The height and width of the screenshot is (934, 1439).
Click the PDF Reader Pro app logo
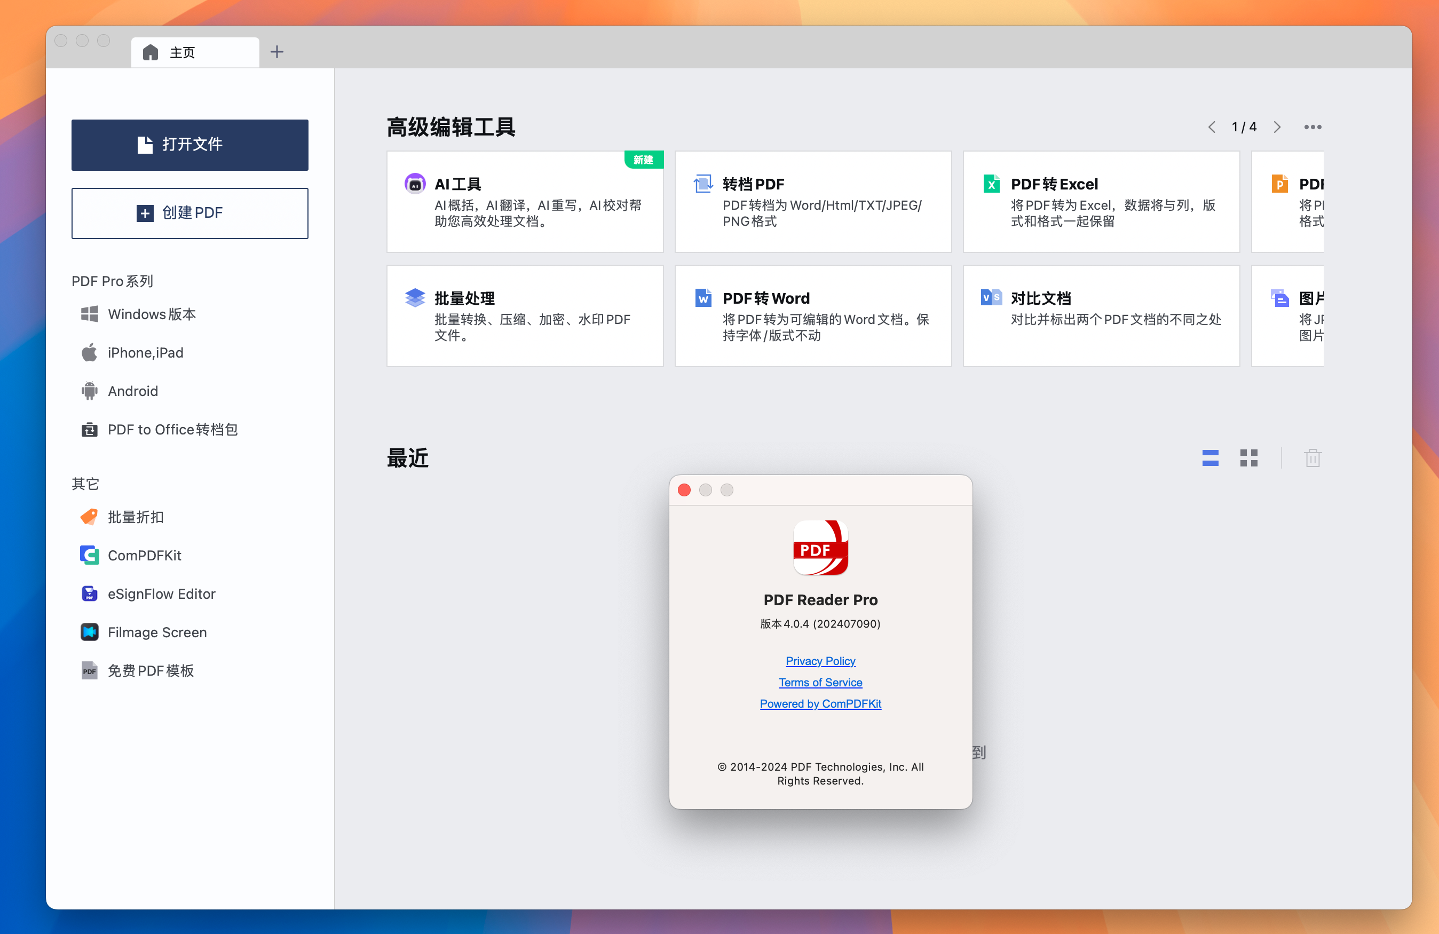click(820, 548)
